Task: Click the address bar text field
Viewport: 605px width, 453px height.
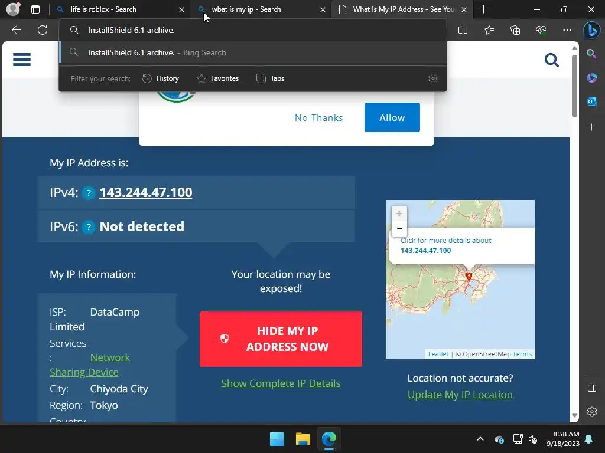Action: click(x=253, y=30)
